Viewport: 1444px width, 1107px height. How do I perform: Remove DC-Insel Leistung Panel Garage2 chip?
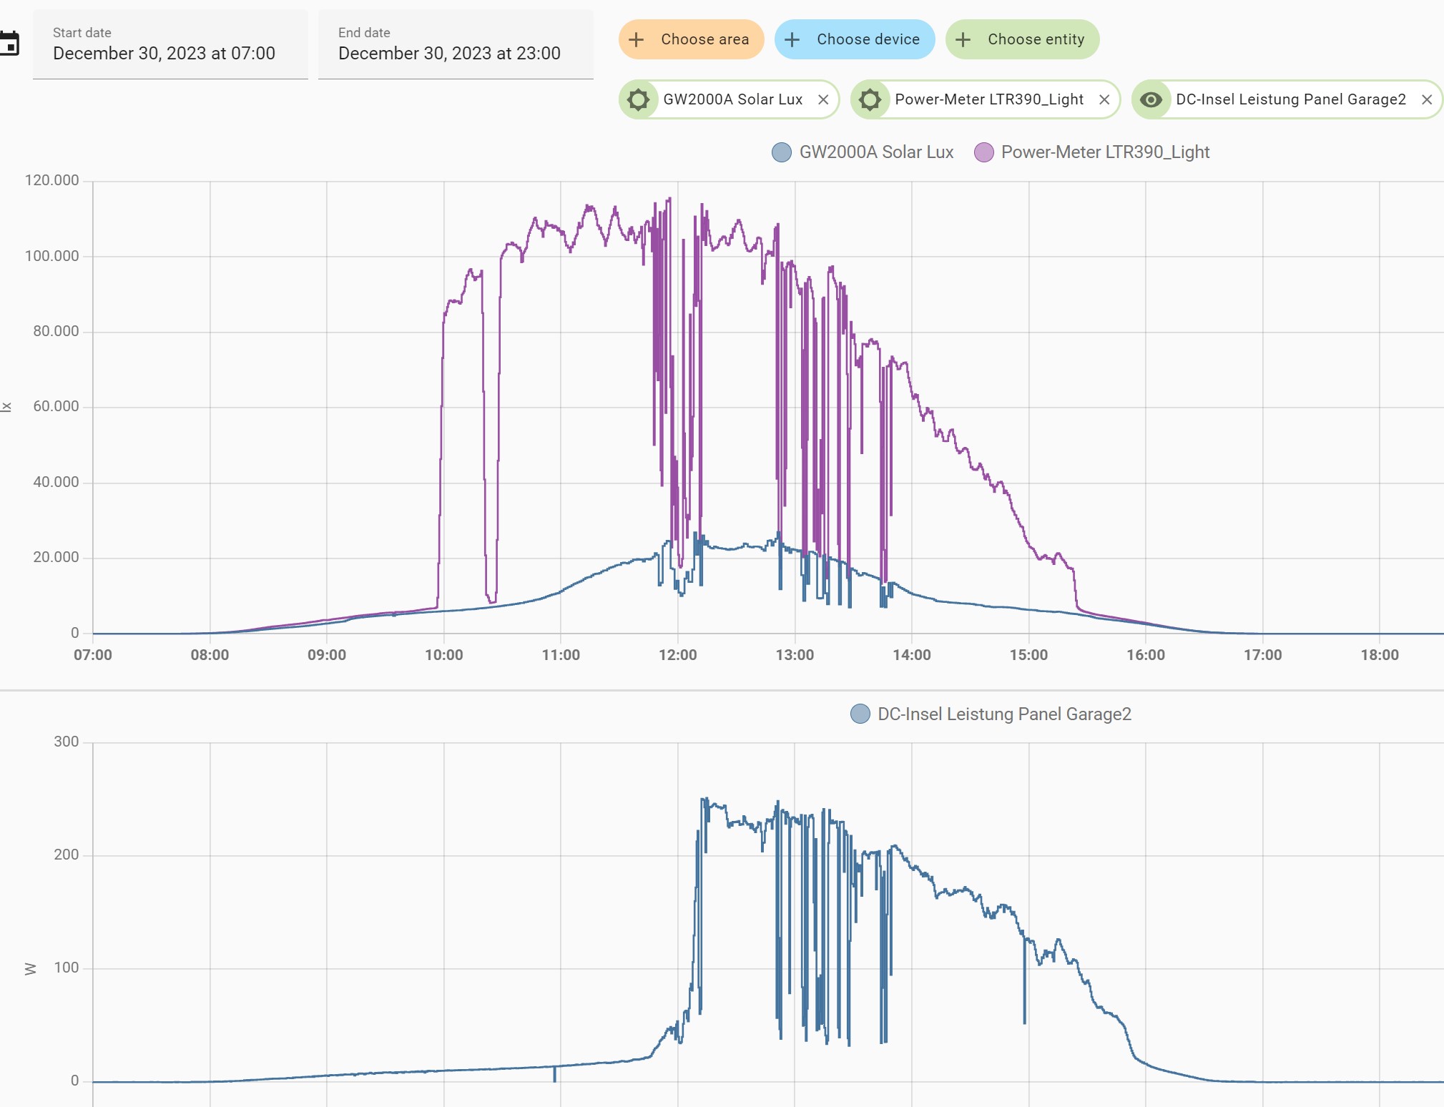click(1427, 99)
